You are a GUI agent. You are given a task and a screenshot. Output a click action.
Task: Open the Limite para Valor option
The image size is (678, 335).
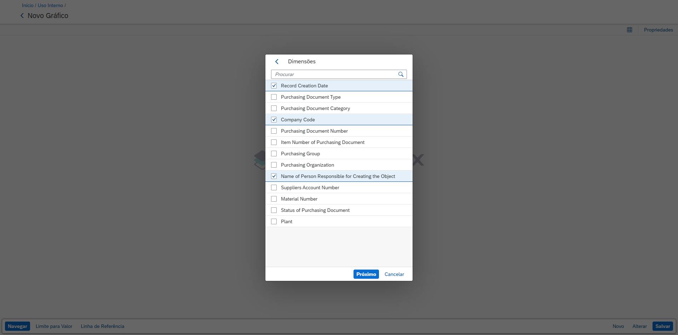click(x=54, y=326)
